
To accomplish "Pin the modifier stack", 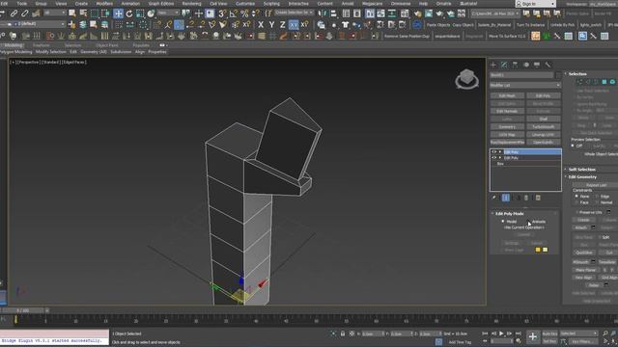I will coord(493,198).
